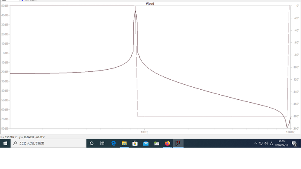The image size is (301, 169).
Task: Toggle IME input mode 'A' indicator
Action: pos(271,143)
